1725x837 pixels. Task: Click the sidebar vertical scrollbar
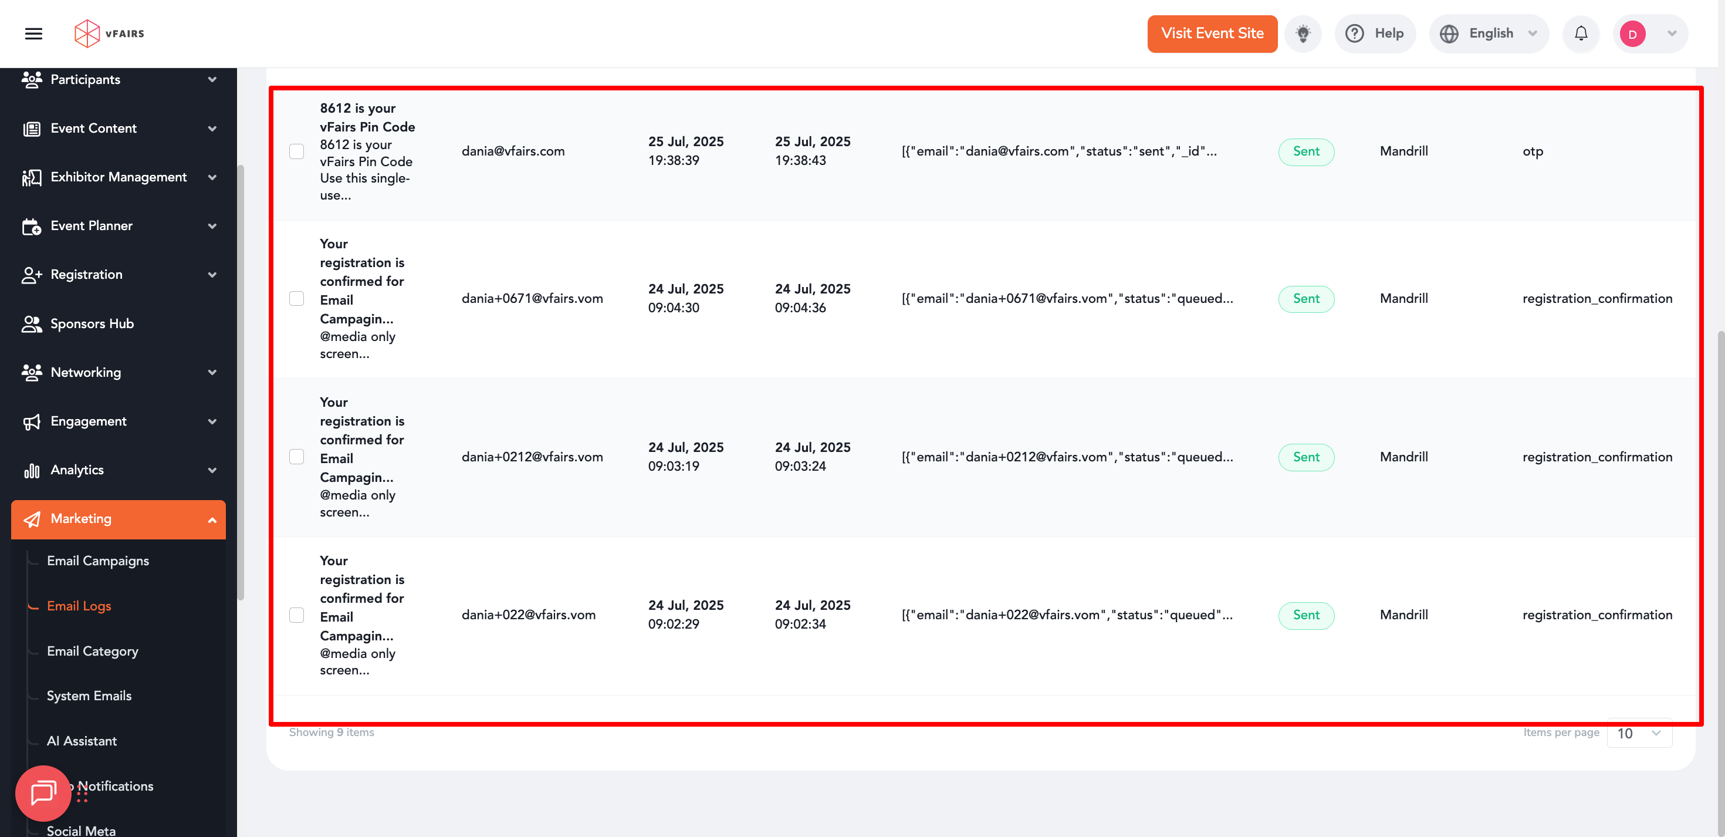tap(241, 382)
